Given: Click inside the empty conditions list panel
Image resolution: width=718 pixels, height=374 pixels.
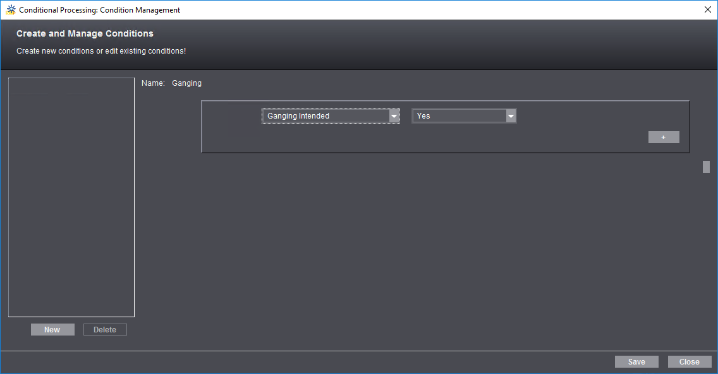Looking at the screenshot, I should point(71,197).
